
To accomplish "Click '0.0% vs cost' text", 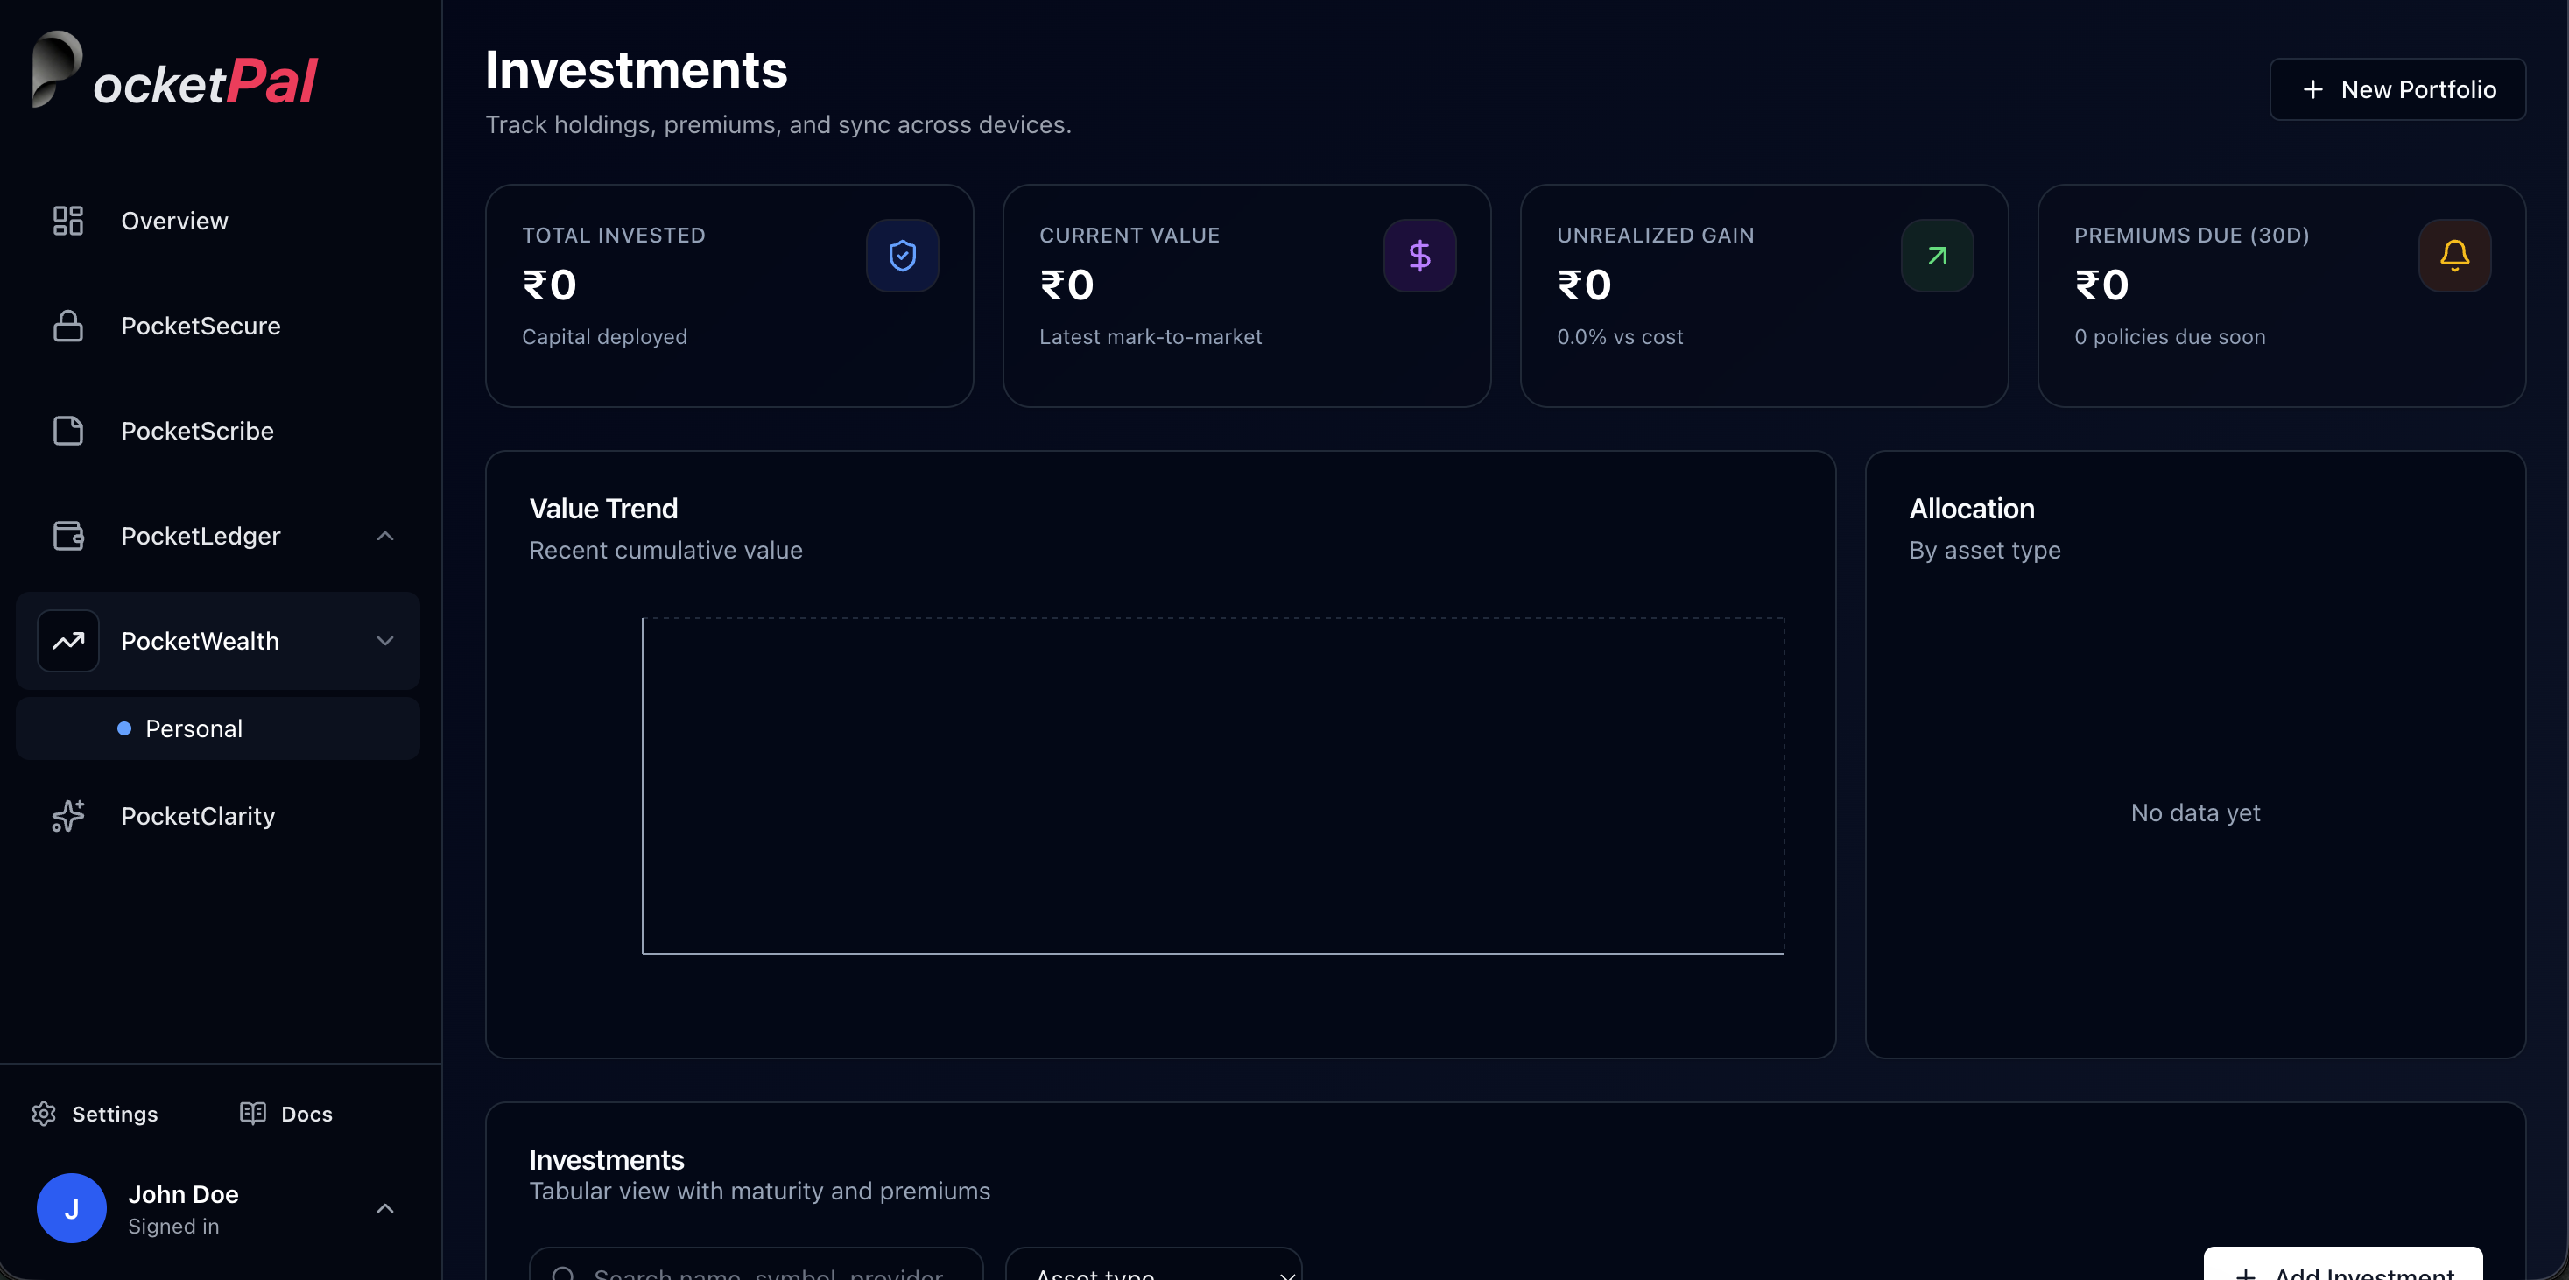I will coord(1620,337).
